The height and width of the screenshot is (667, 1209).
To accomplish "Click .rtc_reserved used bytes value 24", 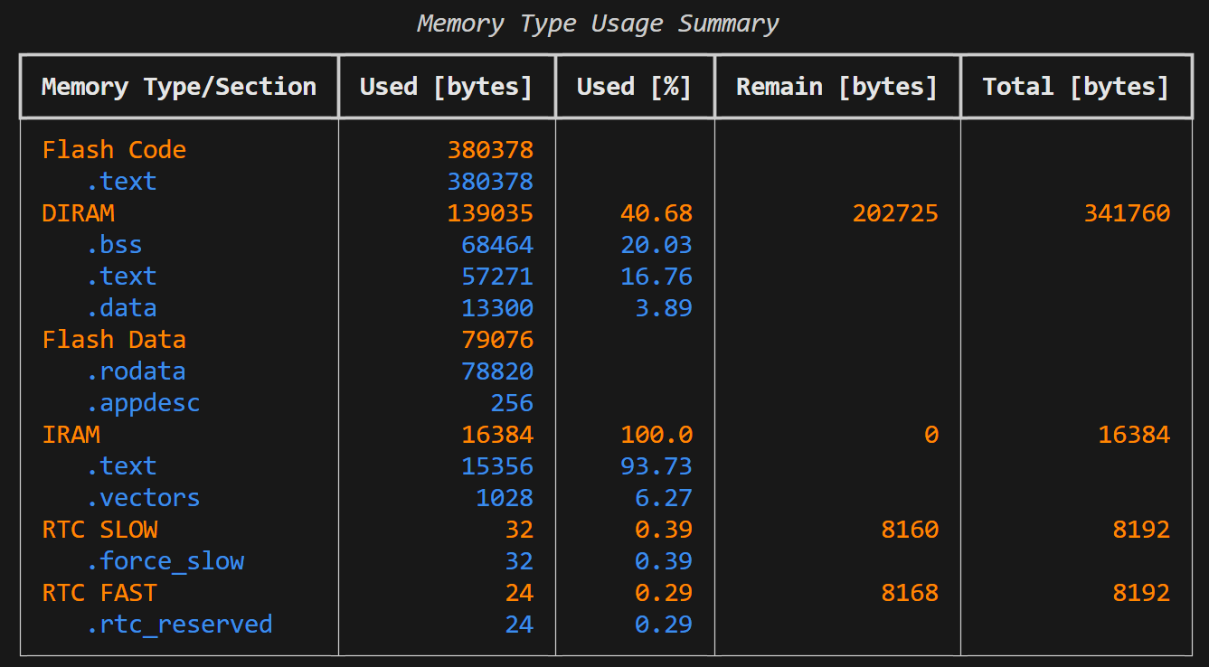I will pos(519,625).
